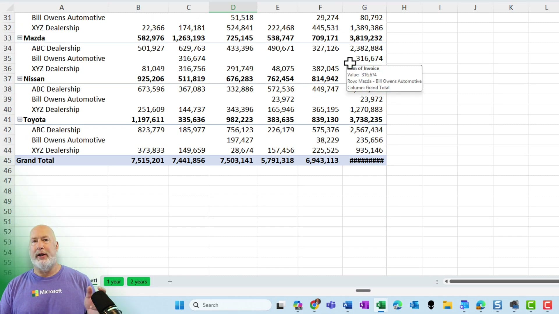Click the taskbar Search box

click(230, 305)
